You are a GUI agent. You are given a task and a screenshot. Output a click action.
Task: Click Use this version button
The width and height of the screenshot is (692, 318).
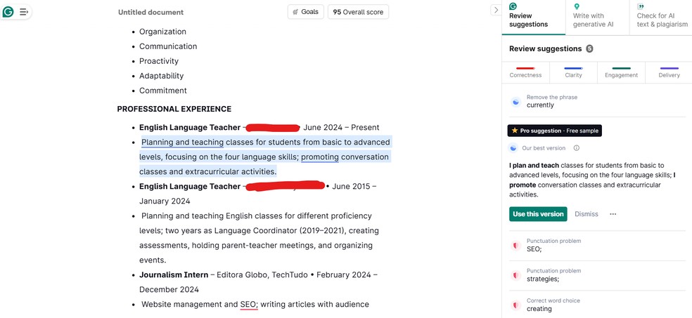pos(538,214)
